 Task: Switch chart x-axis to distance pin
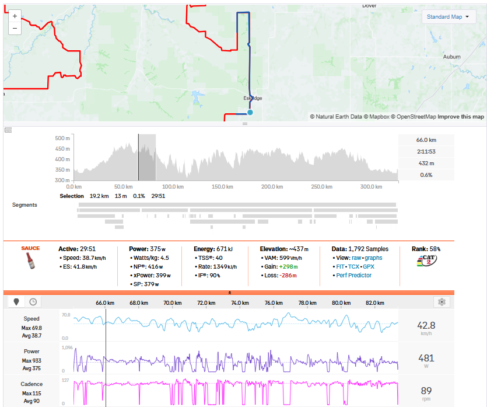(x=16, y=302)
